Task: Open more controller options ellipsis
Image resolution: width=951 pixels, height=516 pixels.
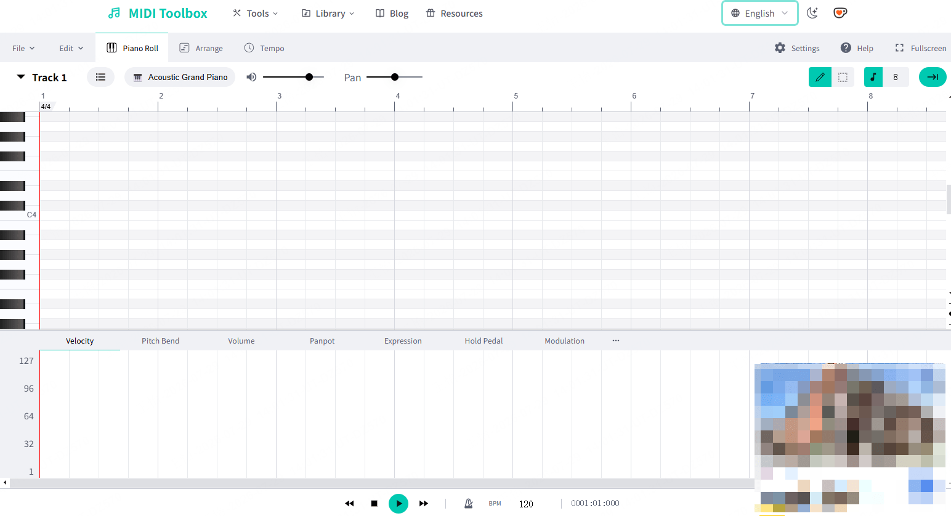Action: [616, 341]
